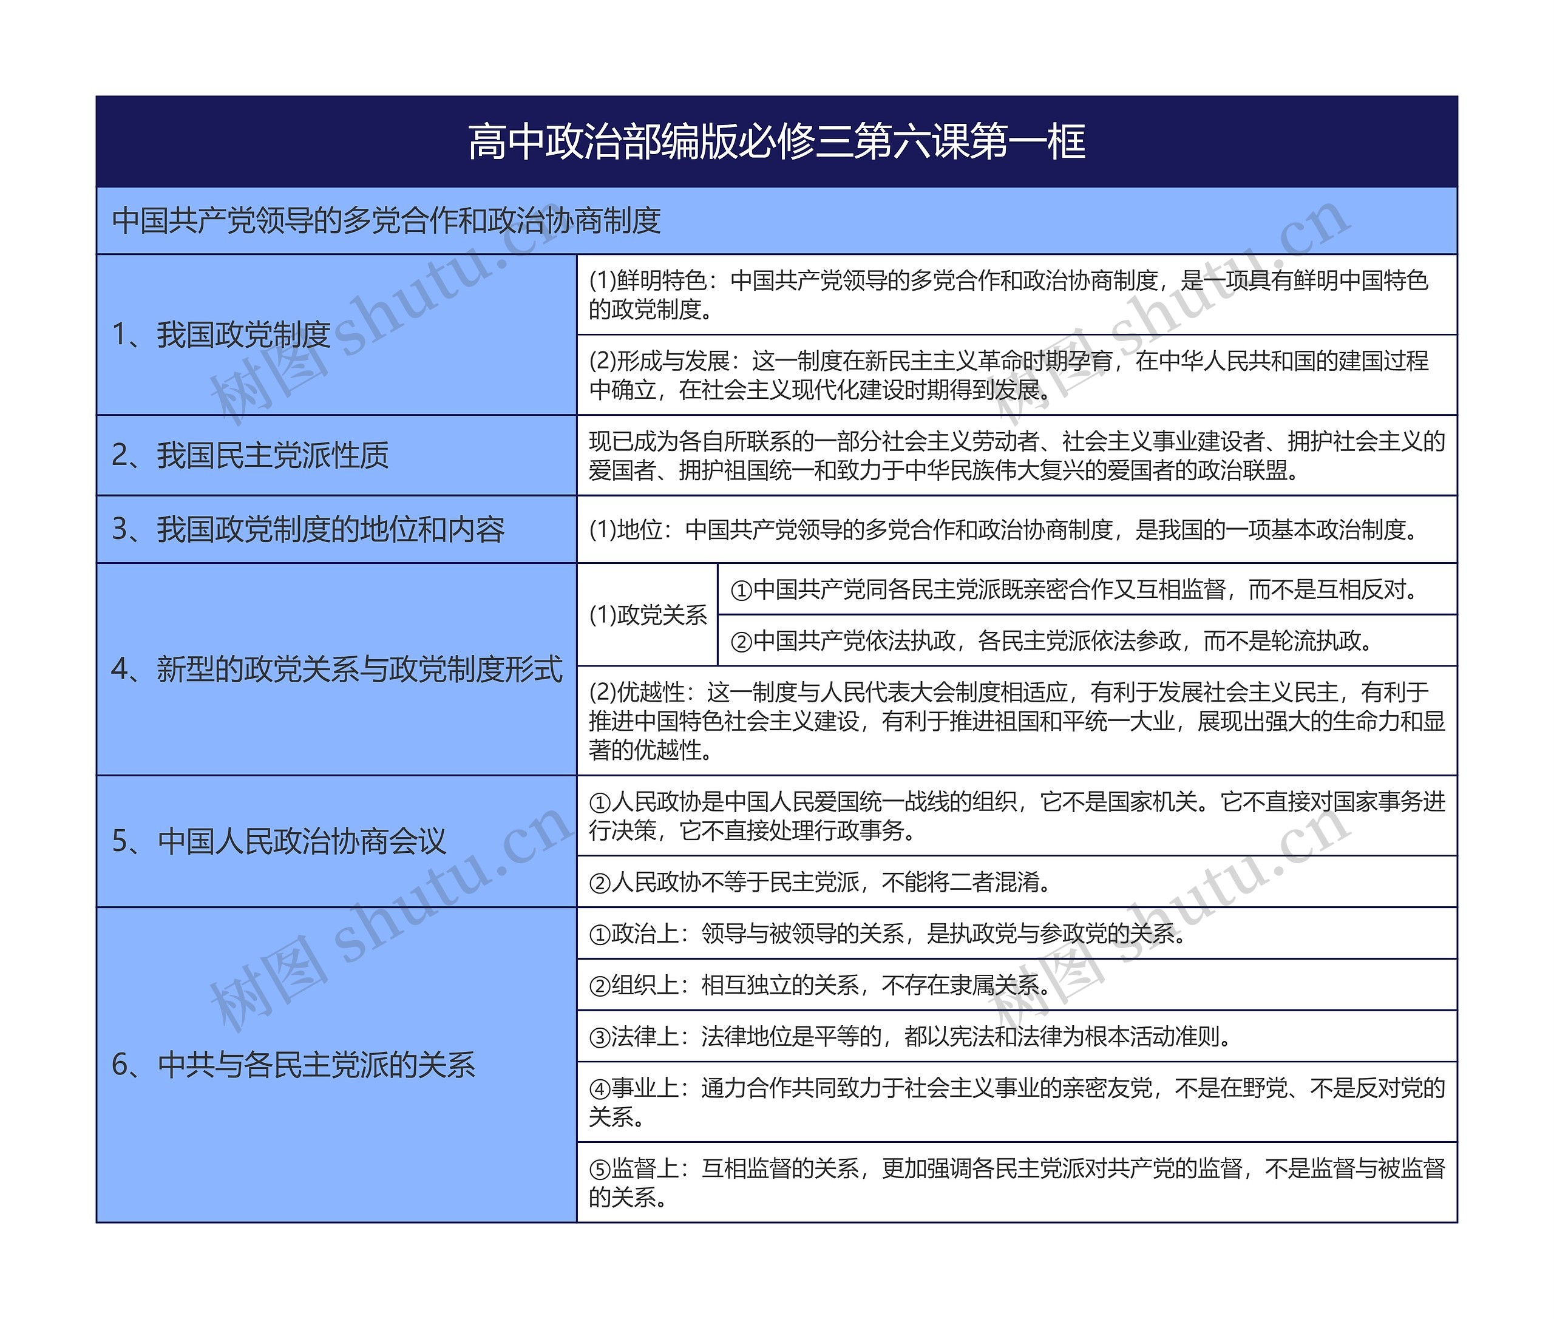Click the cell 5、中国人民政治协商会议
The width and height of the screenshot is (1554, 1319).
(x=336, y=841)
